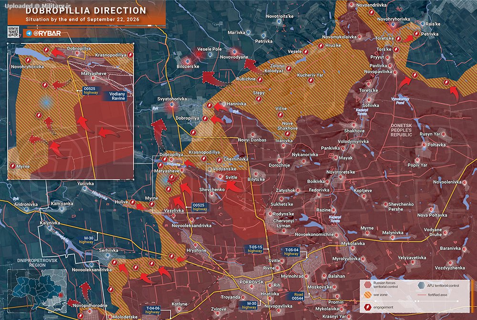
Task: Click the 'Popiv Yar' town label
Action: click(417, 165)
